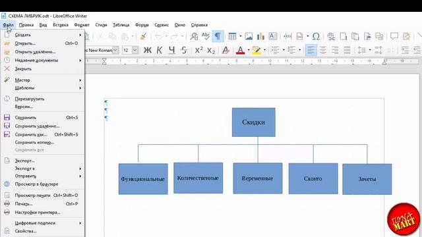Viewport: 422px width, 237px height.
Task: Insert Footnote icon
Action: point(344,36)
